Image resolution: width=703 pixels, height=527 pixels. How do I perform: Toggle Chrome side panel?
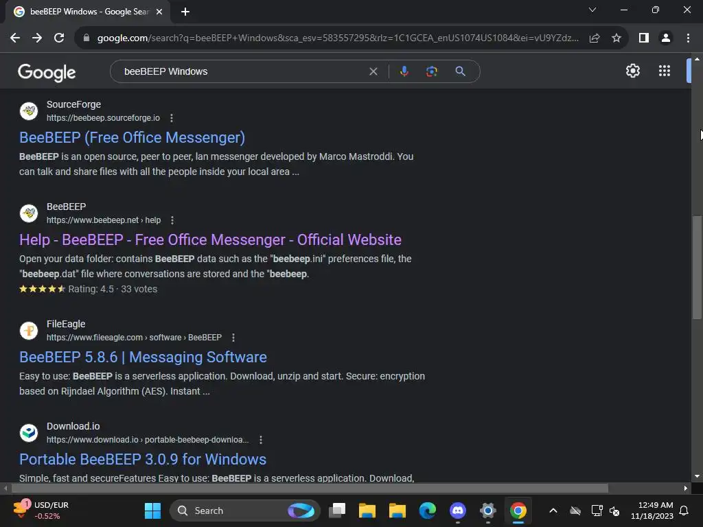(x=644, y=38)
